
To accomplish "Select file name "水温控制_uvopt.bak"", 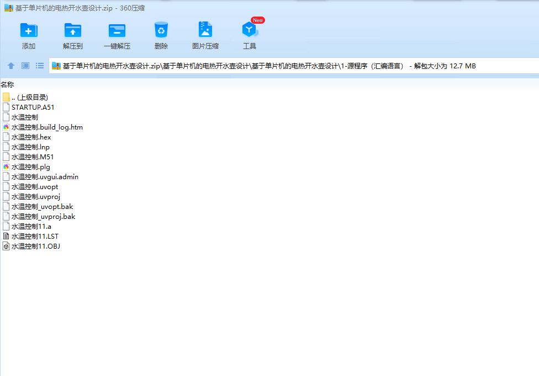I will tap(42, 207).
